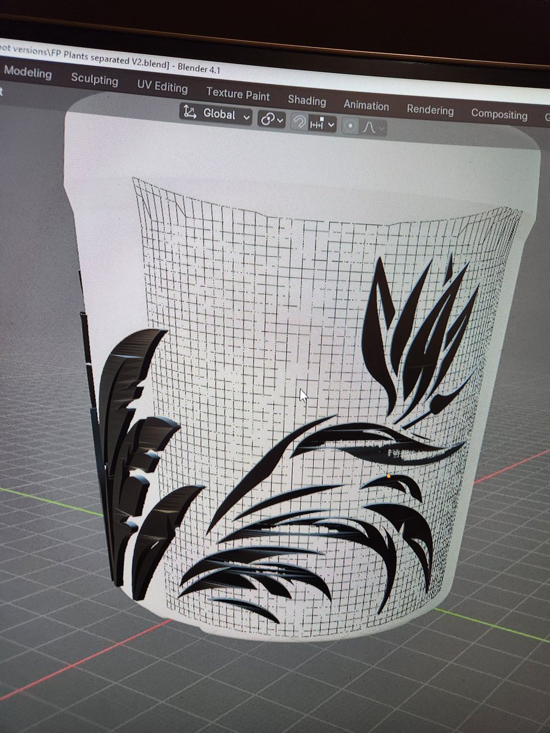Screen dimensions: 550x733
Task: Toggle the snapping magnet icon
Action: click(x=299, y=122)
